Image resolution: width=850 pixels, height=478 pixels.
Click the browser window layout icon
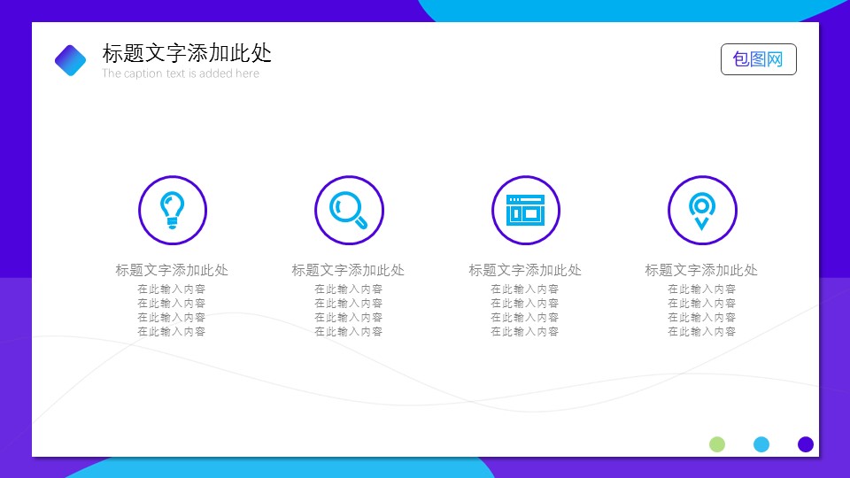click(525, 211)
